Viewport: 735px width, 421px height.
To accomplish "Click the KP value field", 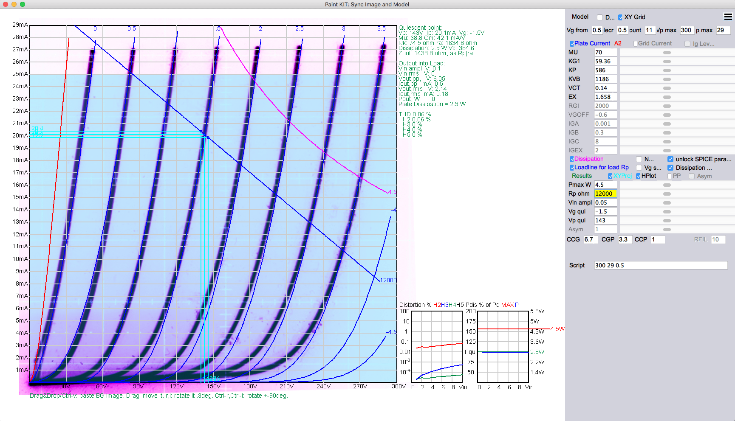I will [605, 70].
